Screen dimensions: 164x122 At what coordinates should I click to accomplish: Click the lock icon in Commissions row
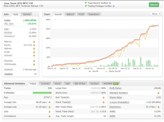50,116
